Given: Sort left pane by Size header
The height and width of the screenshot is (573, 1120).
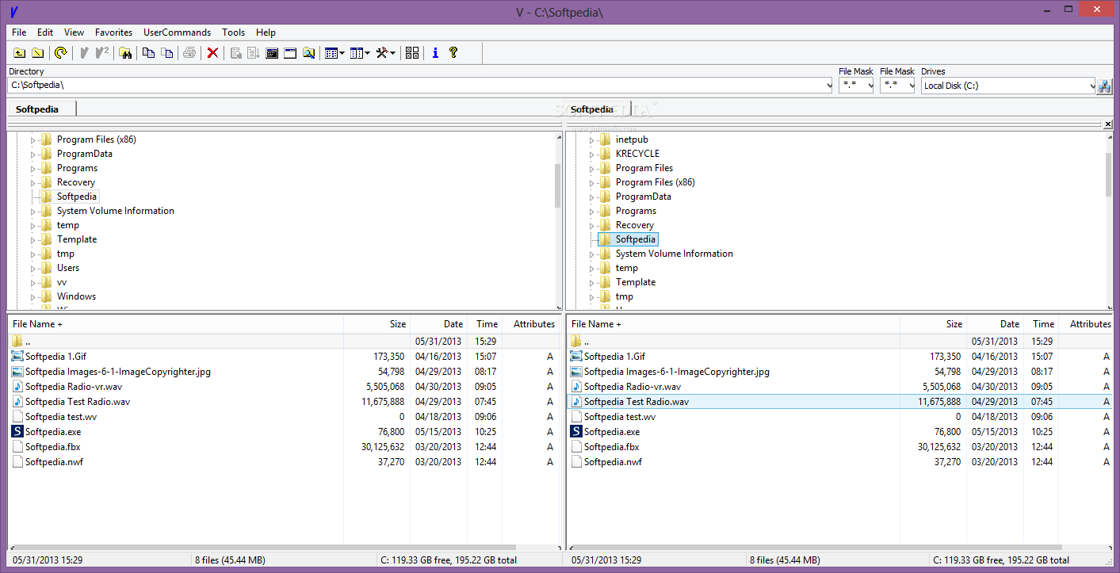Looking at the screenshot, I should click(377, 324).
